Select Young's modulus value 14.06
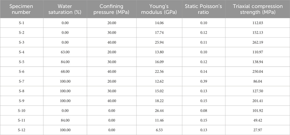290x135 pixels. coord(159,23)
